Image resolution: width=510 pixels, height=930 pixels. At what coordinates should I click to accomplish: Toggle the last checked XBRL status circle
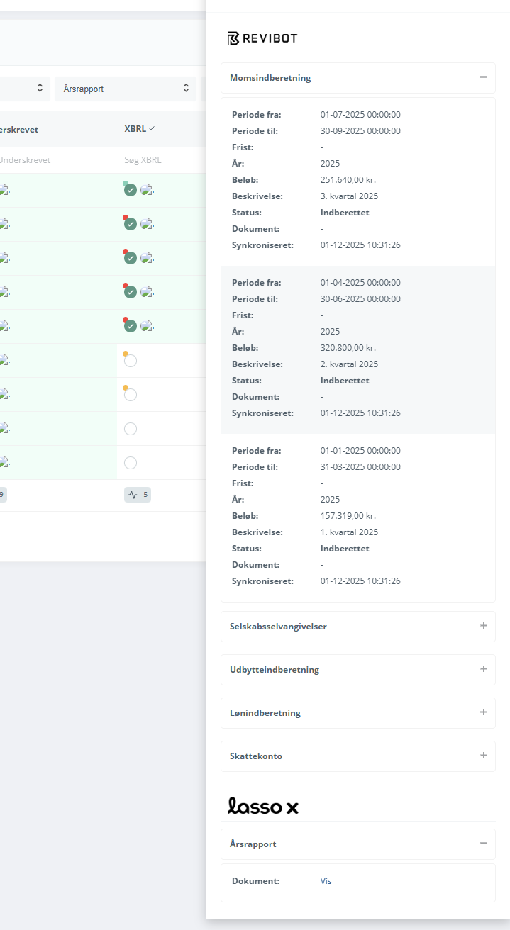point(131,326)
